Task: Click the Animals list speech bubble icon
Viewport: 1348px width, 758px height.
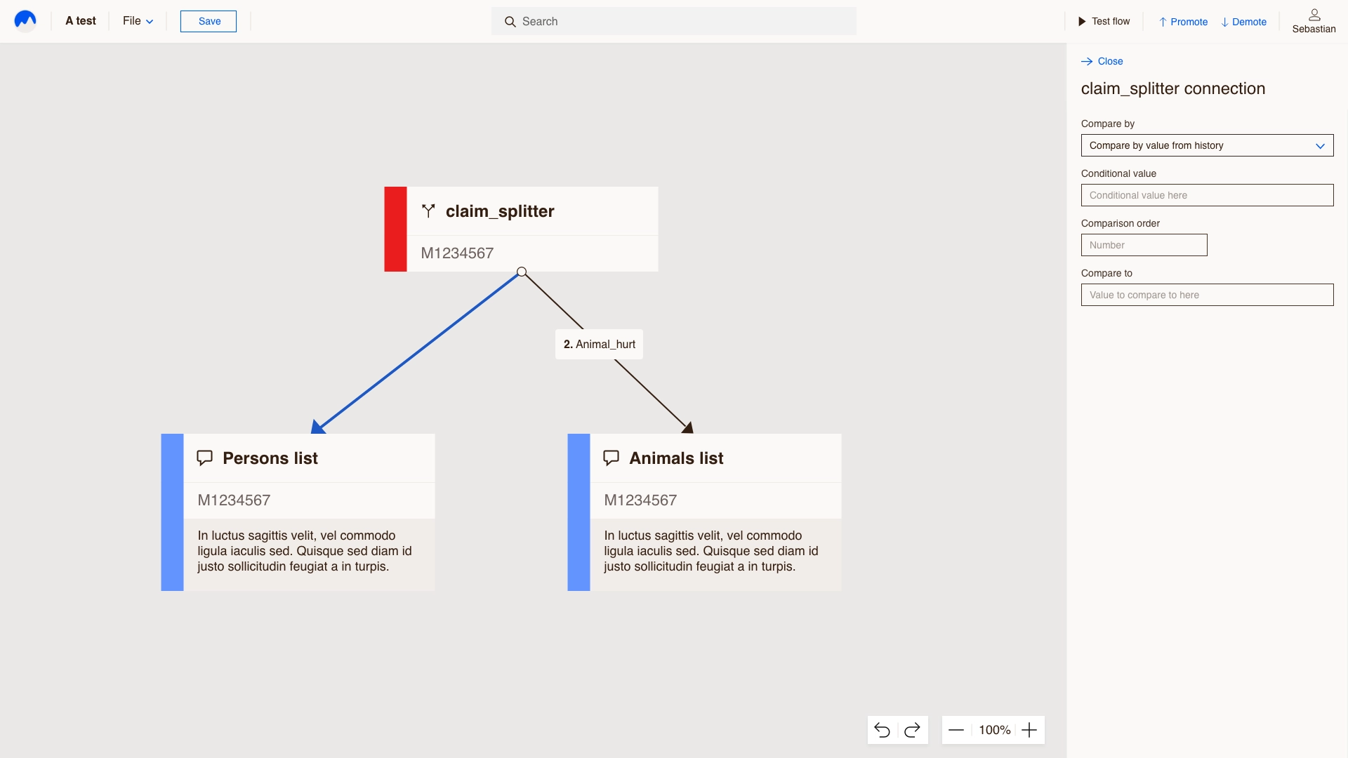Action: [x=611, y=458]
